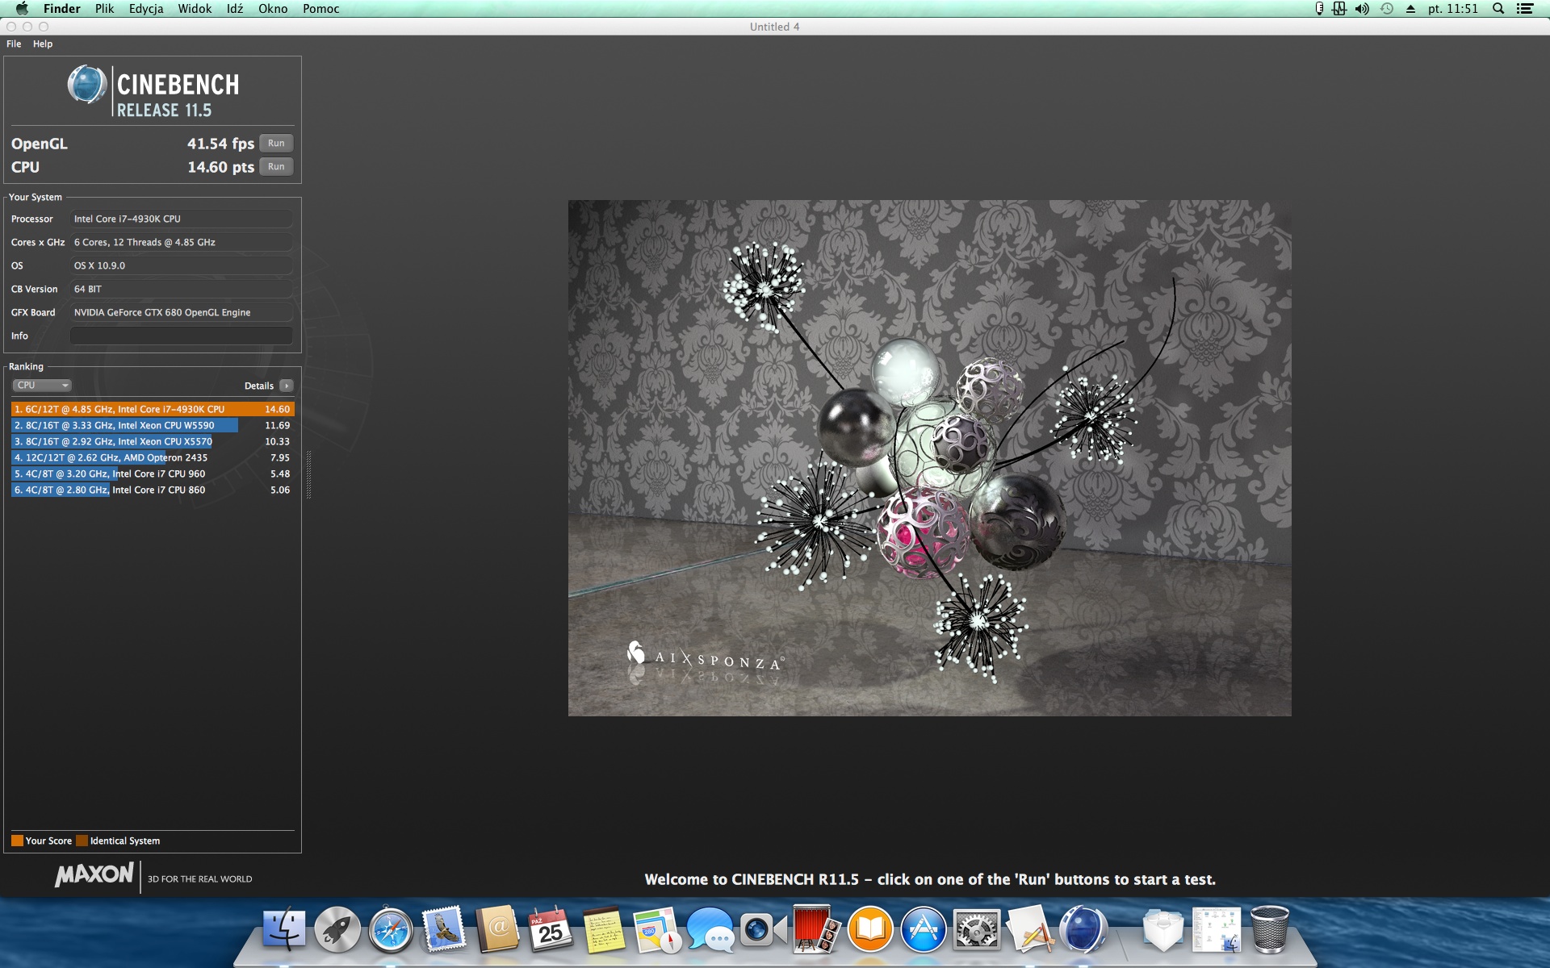Open the Widok menu

click(195, 9)
